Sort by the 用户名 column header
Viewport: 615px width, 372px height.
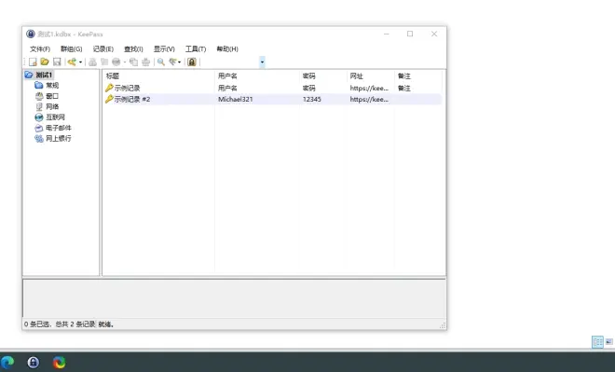point(257,76)
